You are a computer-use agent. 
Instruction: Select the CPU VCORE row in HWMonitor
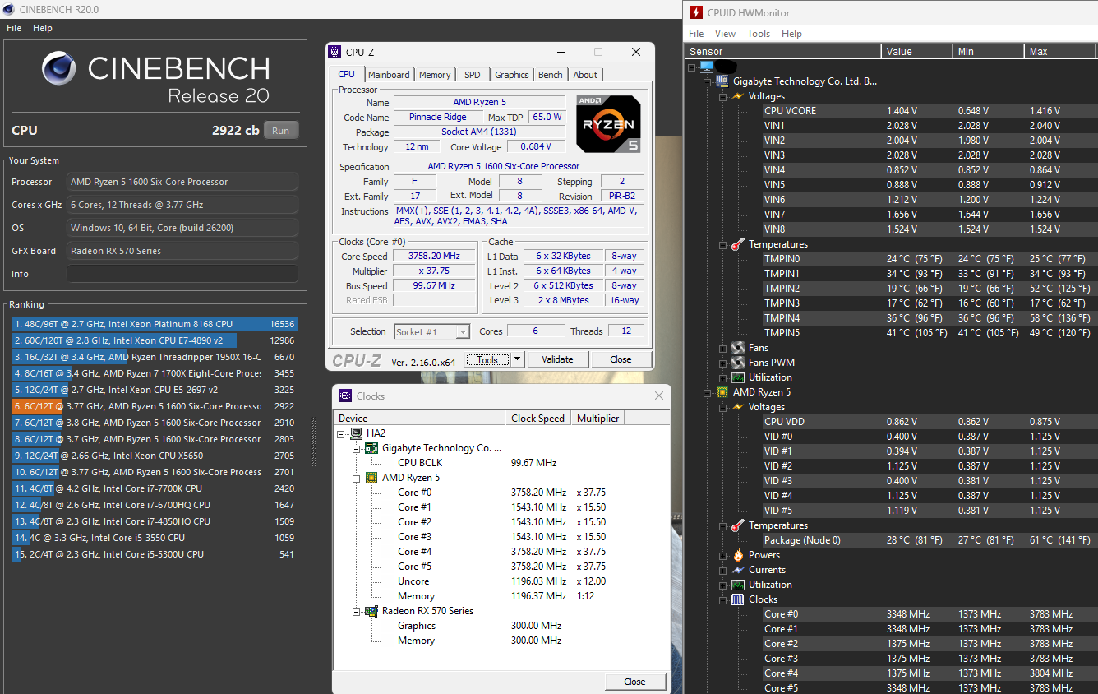point(929,111)
